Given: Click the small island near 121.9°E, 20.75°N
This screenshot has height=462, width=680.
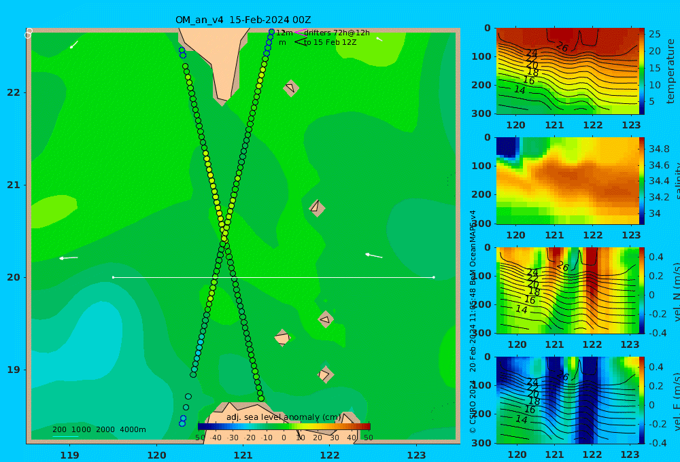Looking at the screenshot, I should click(317, 208).
